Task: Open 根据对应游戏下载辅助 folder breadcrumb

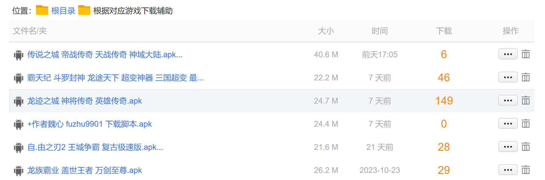Action: 133,11
